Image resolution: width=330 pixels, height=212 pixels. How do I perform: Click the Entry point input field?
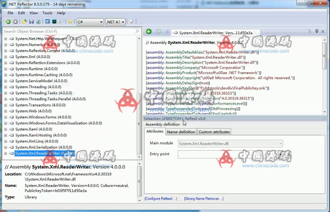(228, 155)
